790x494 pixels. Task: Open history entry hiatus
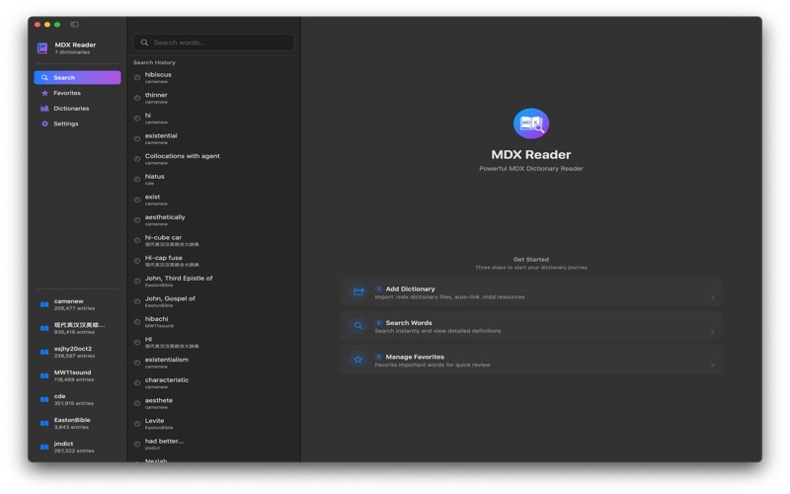[213, 180]
